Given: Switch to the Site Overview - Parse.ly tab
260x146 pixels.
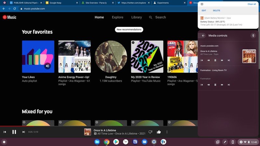Looking at the screenshot, I should tap(98, 3).
